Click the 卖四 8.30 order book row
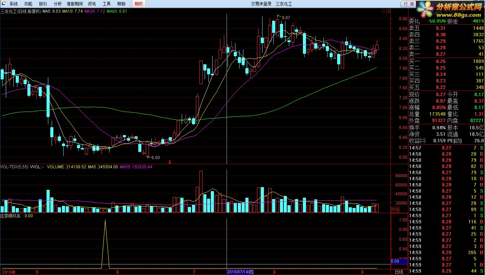Image resolution: width=485 pixels, height=275 pixels. click(x=447, y=35)
